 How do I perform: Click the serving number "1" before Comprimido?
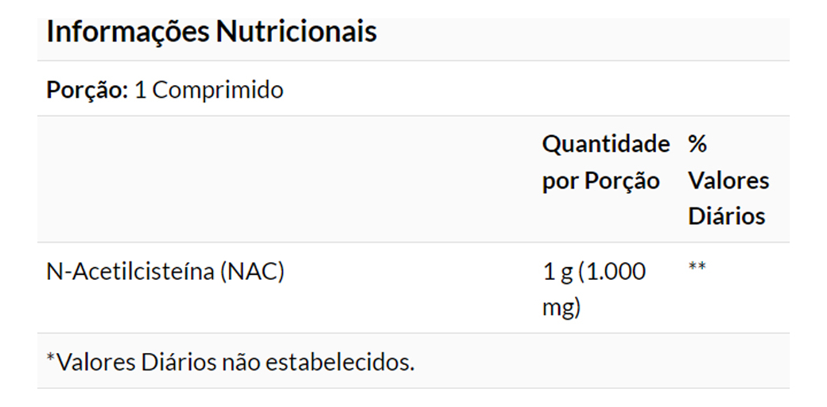[x=140, y=90]
